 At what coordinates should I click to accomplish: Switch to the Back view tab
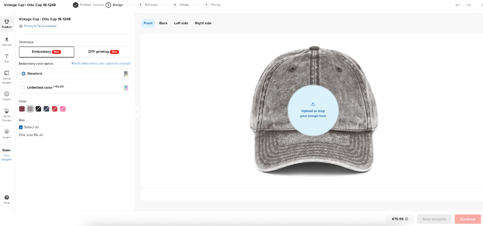click(x=163, y=23)
